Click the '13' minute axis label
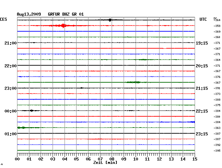The image size is (222, 168). click(171, 159)
